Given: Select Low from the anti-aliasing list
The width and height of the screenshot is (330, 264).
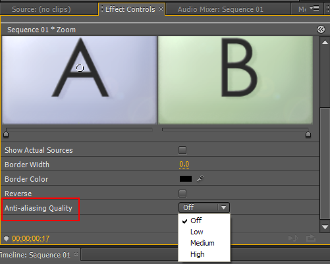Looking at the screenshot, I should [197, 232].
